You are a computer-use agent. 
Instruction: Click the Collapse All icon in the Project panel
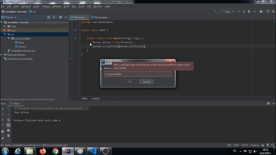(54, 17)
